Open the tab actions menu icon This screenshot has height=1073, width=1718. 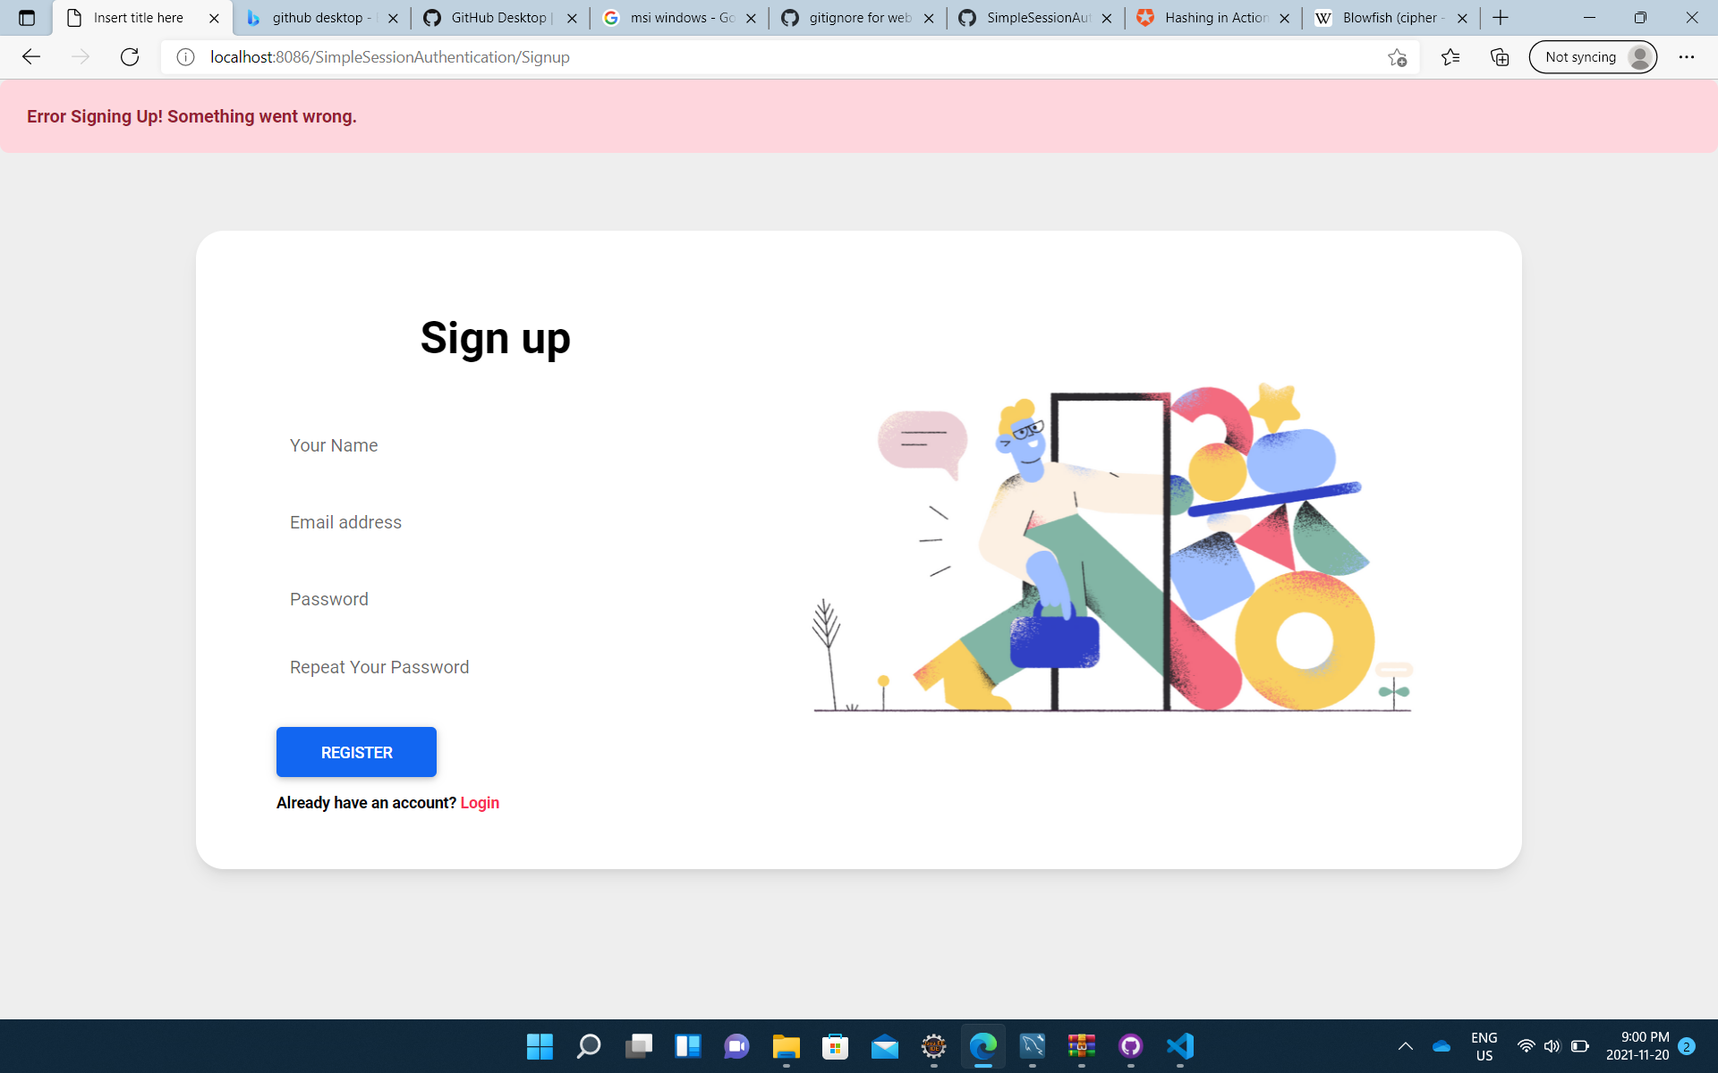click(x=27, y=18)
